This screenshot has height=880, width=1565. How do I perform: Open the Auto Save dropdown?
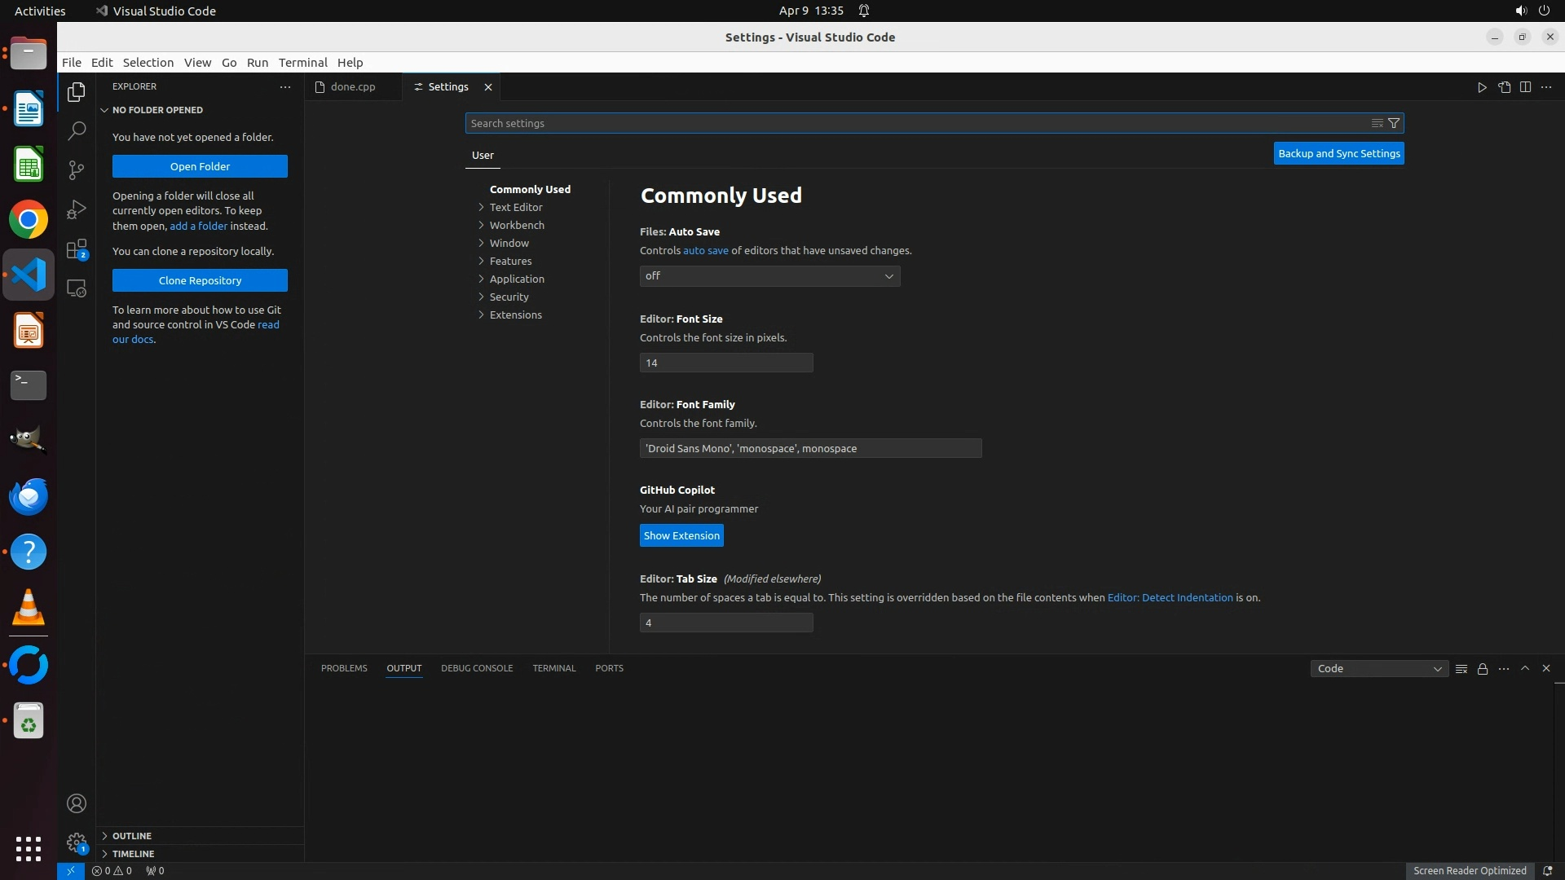point(769,276)
